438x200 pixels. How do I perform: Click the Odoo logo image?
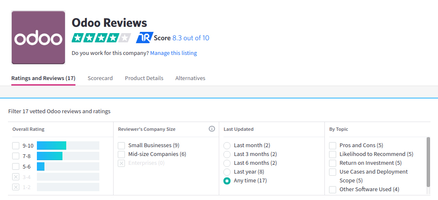38,37
